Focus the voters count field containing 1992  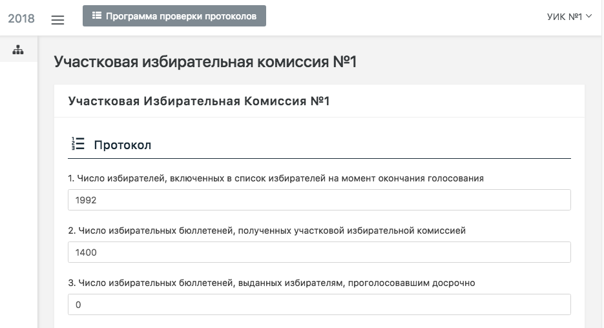click(319, 200)
